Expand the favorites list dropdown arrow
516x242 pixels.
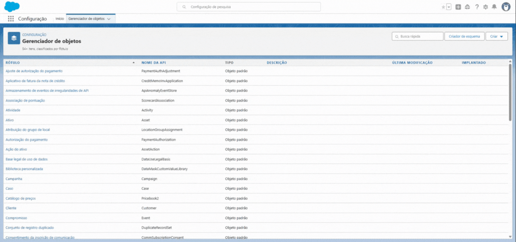click(449, 7)
